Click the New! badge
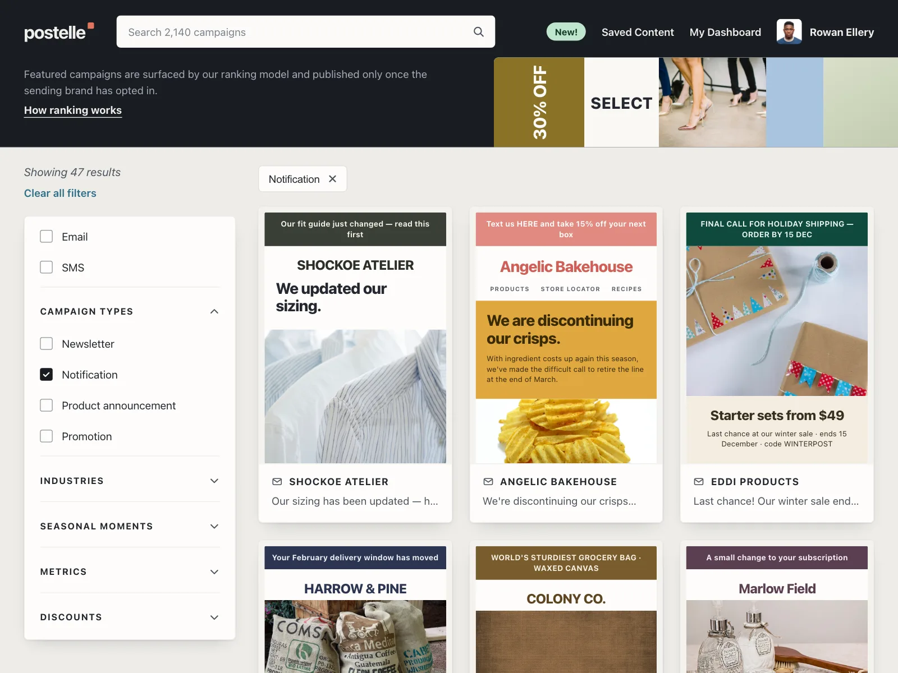898x673 pixels. click(x=566, y=32)
